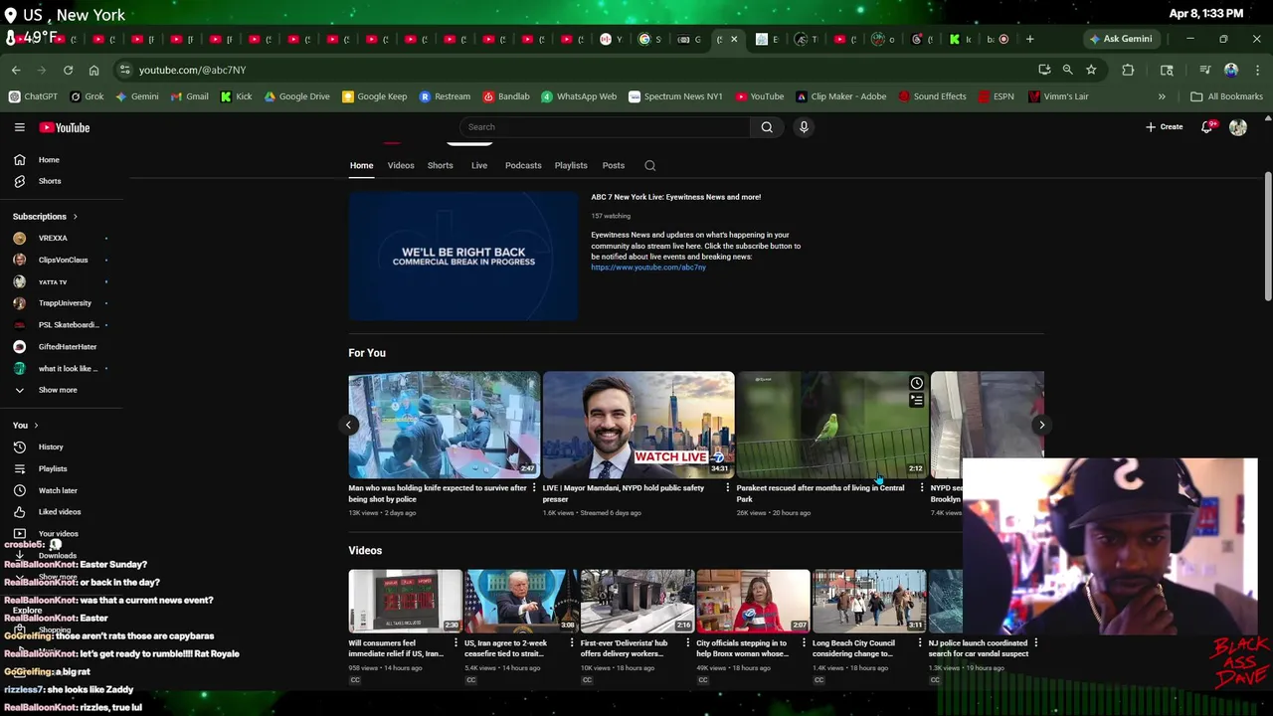Open the Restream bookmark
The width and height of the screenshot is (1273, 716).
tap(445, 96)
